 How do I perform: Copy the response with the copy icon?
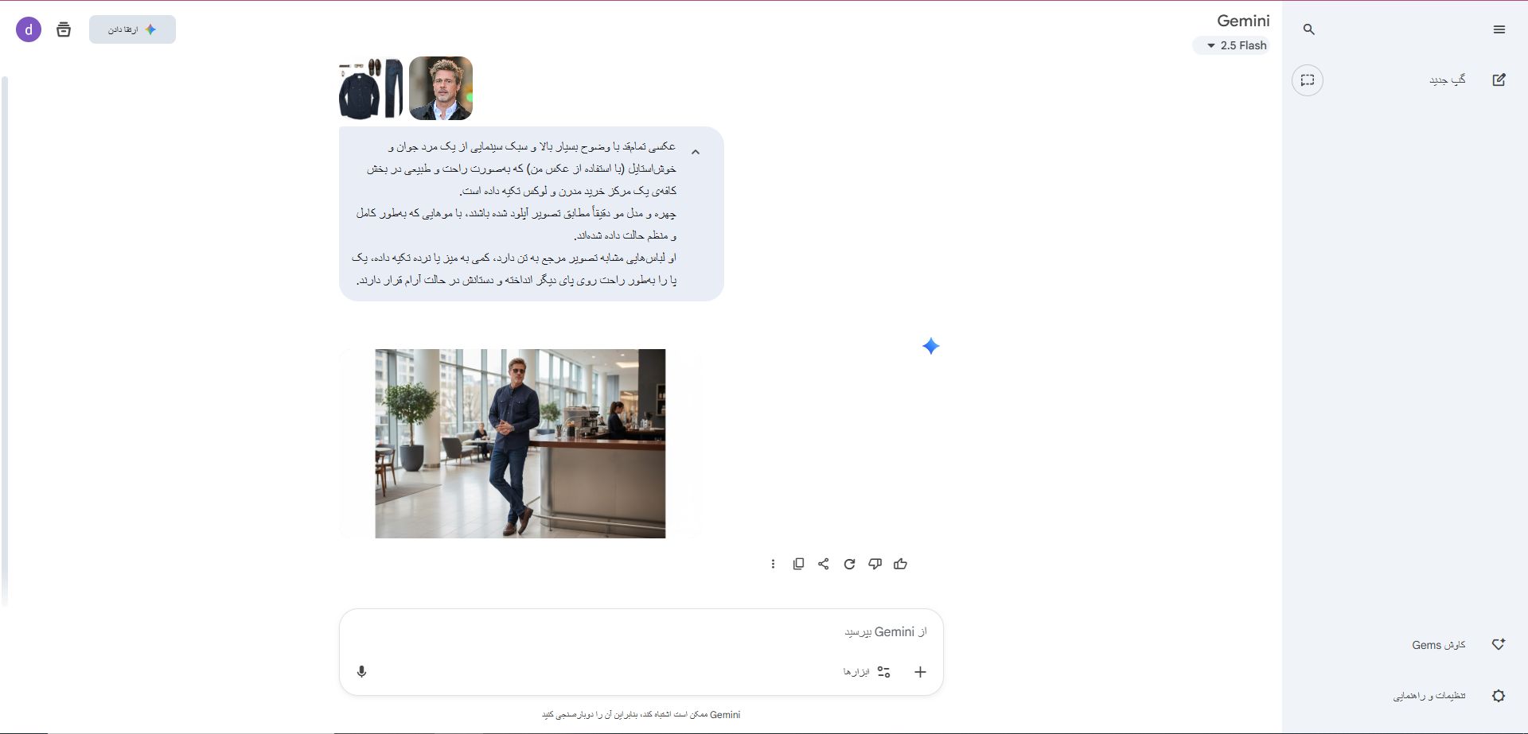[798, 564]
